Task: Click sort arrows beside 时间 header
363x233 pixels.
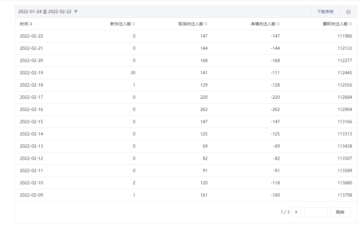Action: pyautogui.click(x=31, y=24)
